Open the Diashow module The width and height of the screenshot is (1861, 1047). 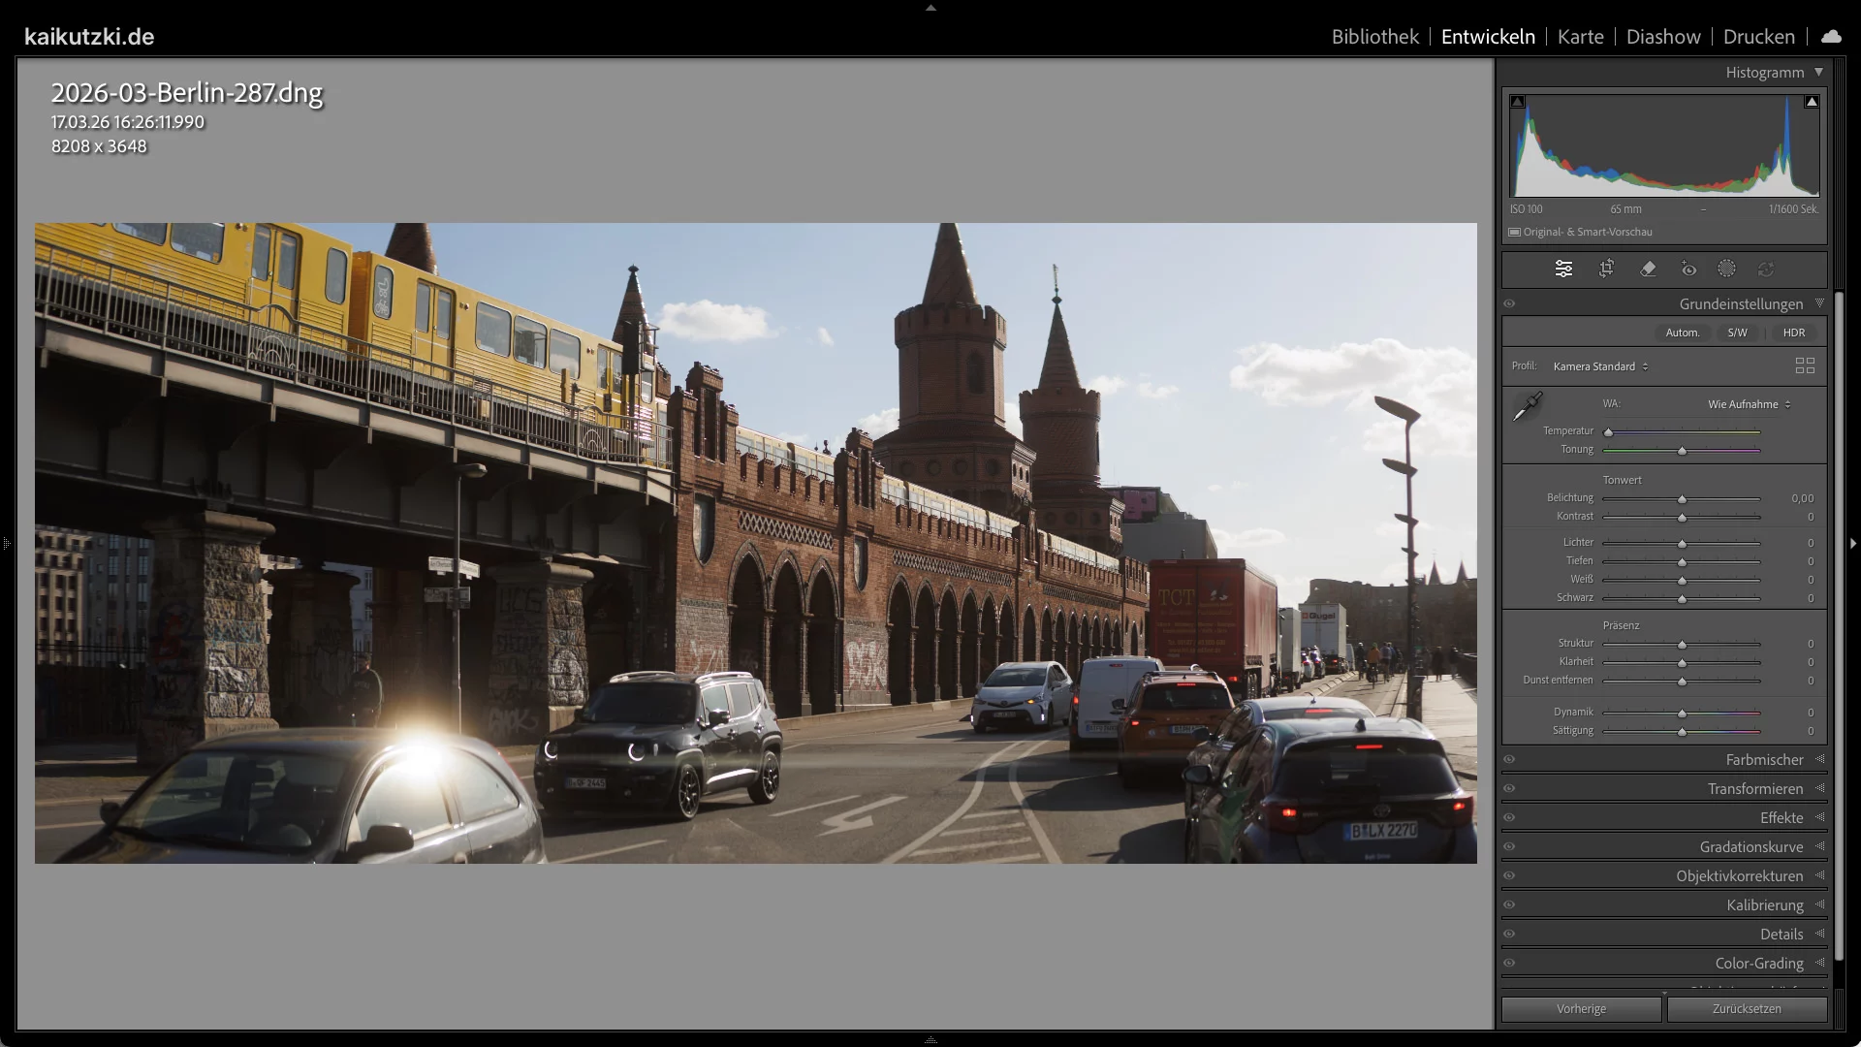[1663, 36]
